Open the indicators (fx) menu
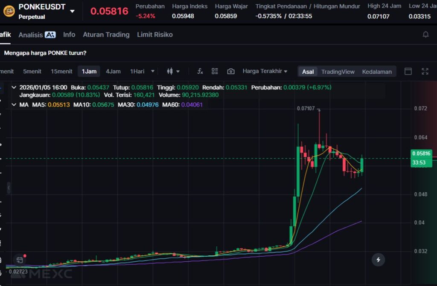 coord(200,71)
